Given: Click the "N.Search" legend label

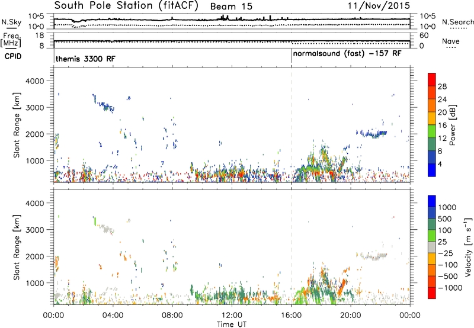Looking at the screenshot, I should point(457,22).
